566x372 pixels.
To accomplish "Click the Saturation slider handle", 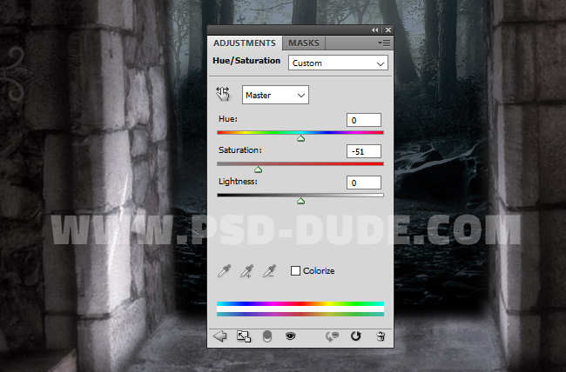I will pos(258,169).
